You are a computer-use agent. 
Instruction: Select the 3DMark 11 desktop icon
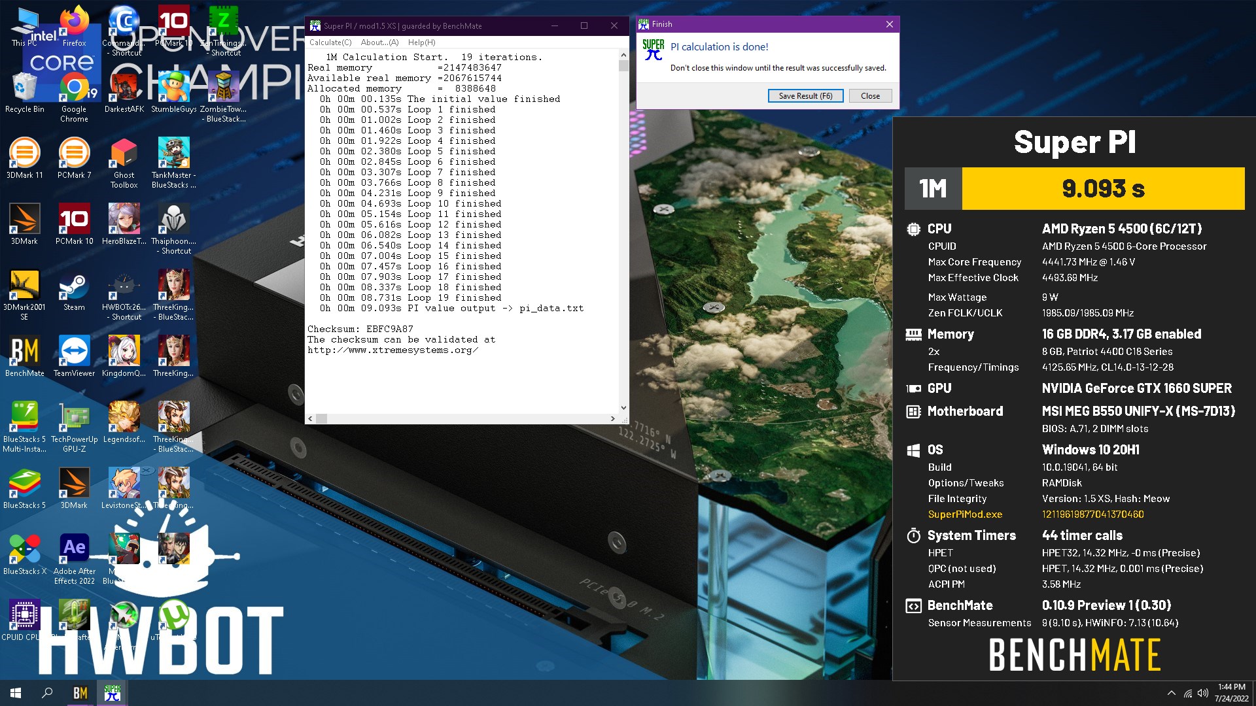(x=24, y=159)
